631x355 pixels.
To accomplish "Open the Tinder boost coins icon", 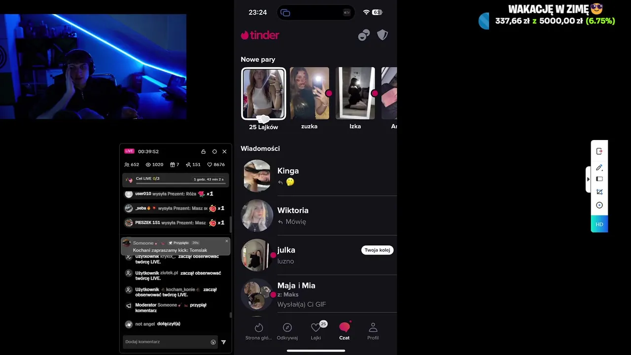I will (364, 35).
